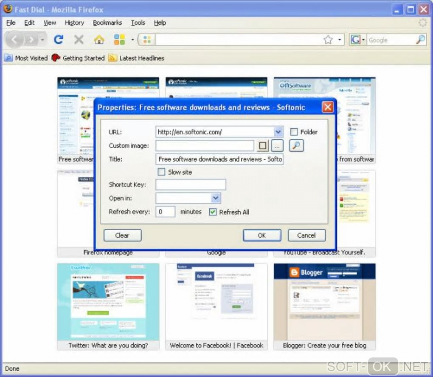Open the Twitter thumbnail in Fast Dial
The height and width of the screenshot is (377, 433).
[x=108, y=302]
